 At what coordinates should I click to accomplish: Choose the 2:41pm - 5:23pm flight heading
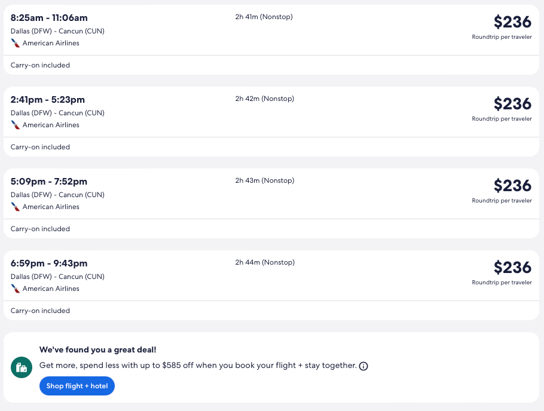[x=48, y=100]
